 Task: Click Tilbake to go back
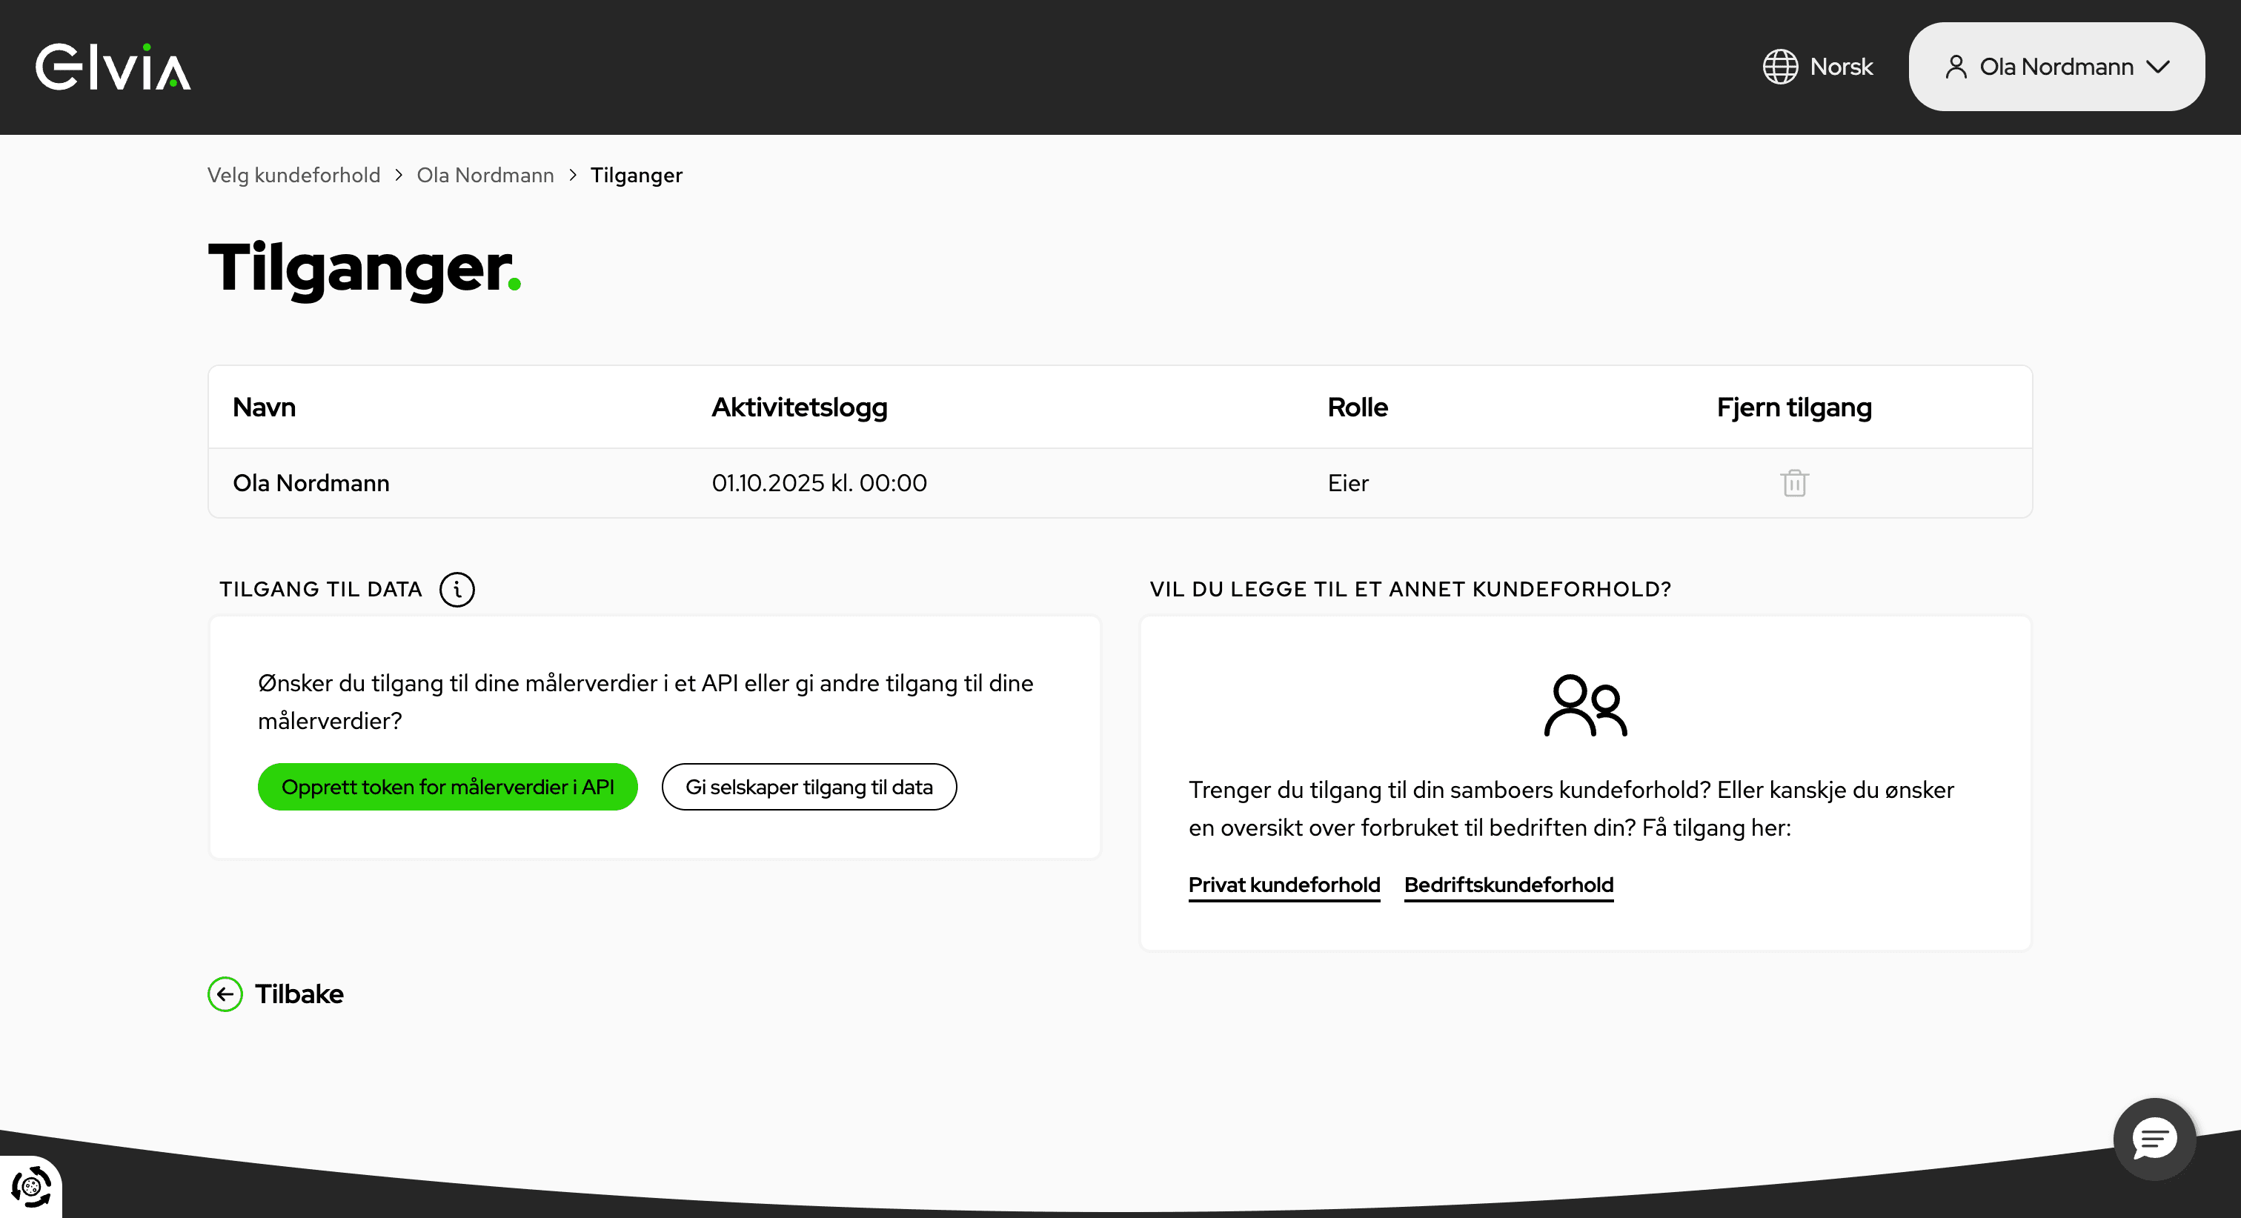(x=299, y=994)
